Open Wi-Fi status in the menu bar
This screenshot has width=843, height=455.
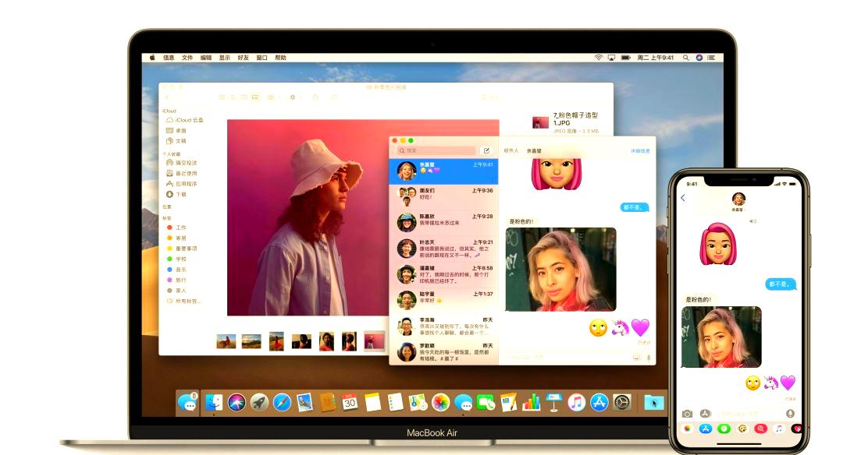pyautogui.click(x=599, y=58)
